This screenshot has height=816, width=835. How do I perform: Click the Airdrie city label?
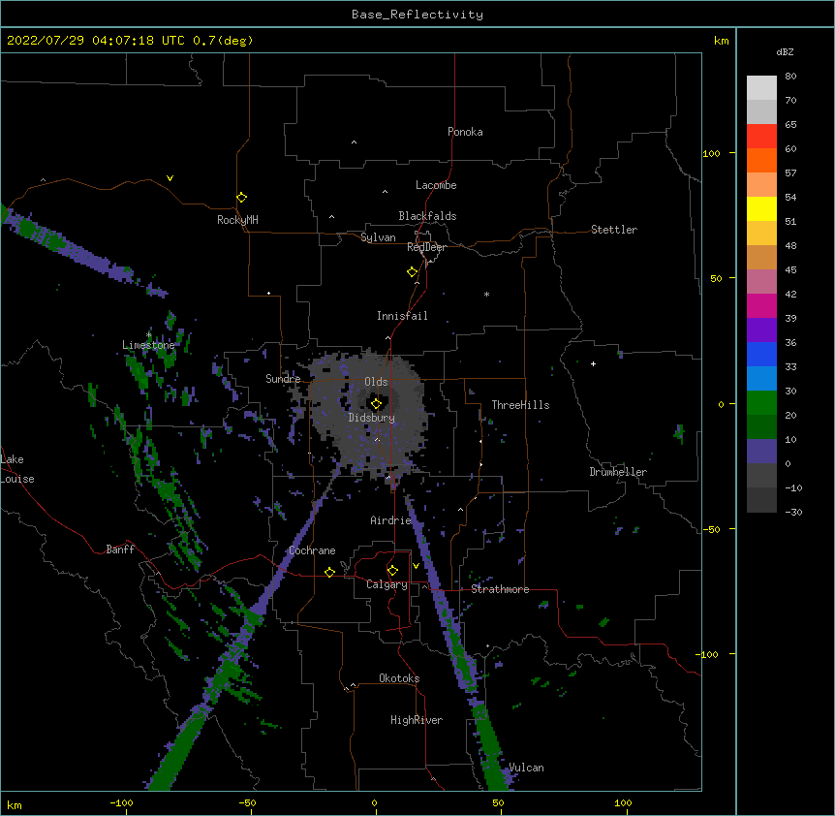[x=390, y=520]
